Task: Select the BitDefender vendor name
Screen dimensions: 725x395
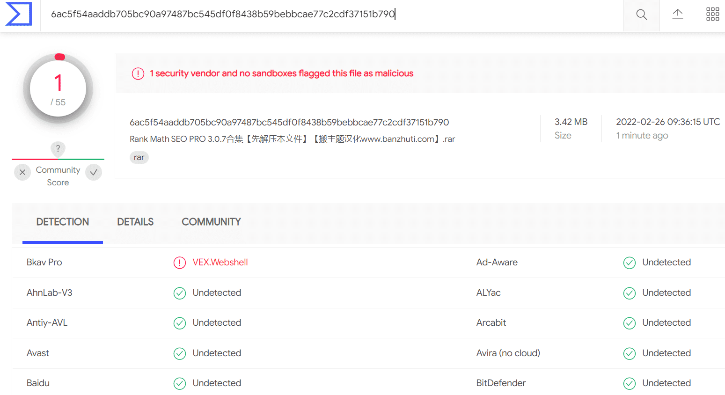Action: (x=501, y=383)
